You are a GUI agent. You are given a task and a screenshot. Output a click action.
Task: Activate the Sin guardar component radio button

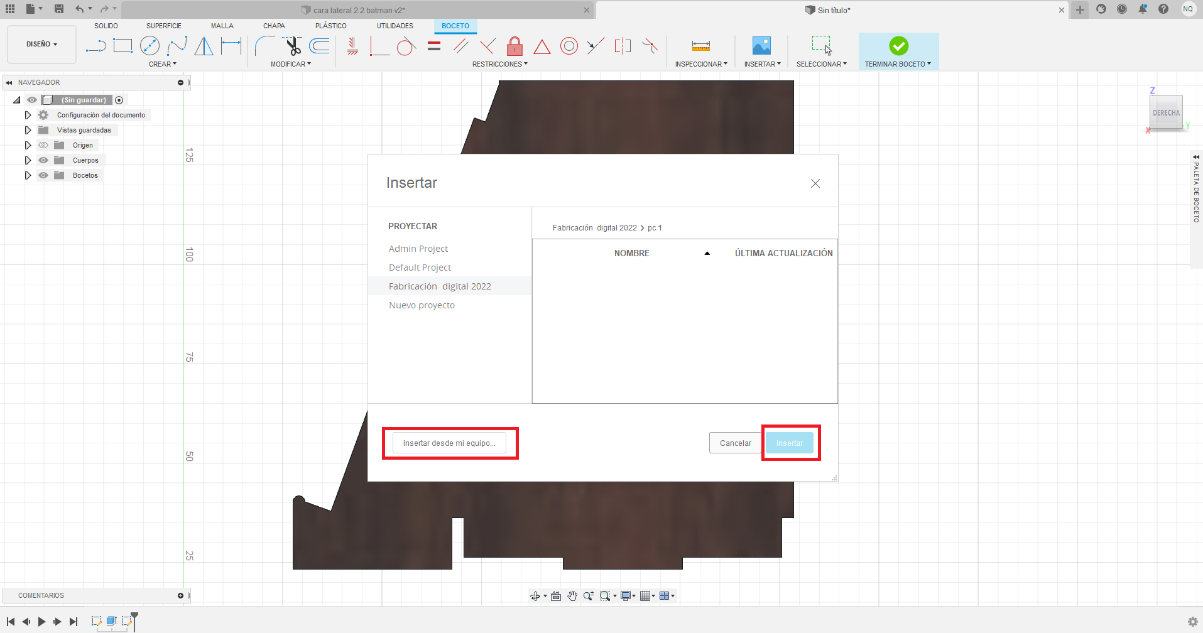pyautogui.click(x=119, y=100)
